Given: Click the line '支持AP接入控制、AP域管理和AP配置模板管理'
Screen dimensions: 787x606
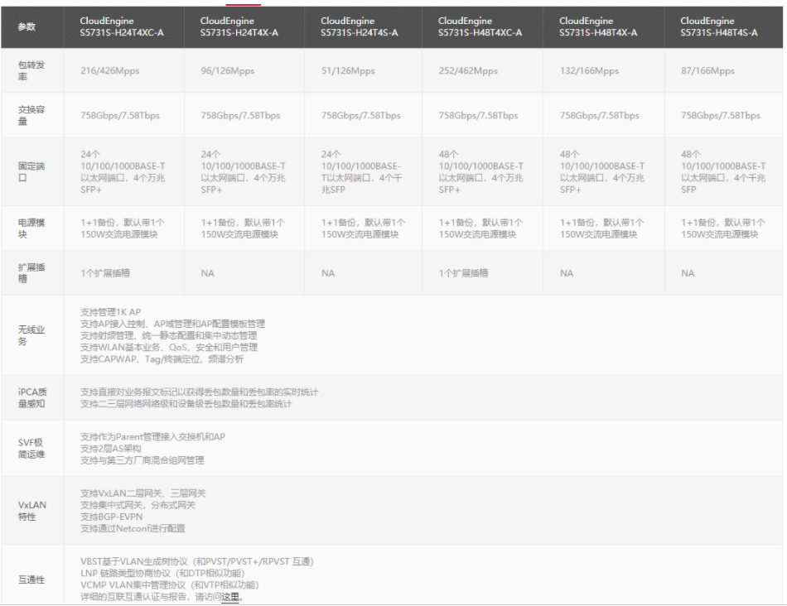Looking at the screenshot, I should (x=172, y=324).
